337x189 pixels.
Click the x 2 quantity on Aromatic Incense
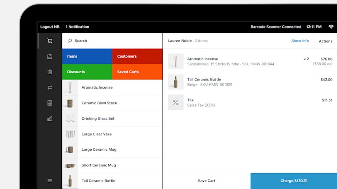click(306, 59)
